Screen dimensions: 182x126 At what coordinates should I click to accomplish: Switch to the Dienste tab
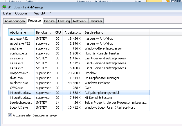click(x=49, y=21)
